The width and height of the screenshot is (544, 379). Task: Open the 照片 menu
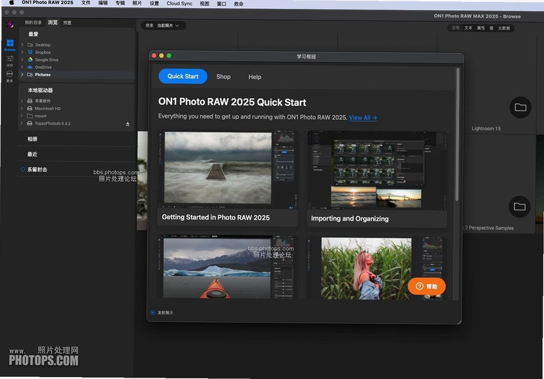pyautogui.click(x=137, y=3)
